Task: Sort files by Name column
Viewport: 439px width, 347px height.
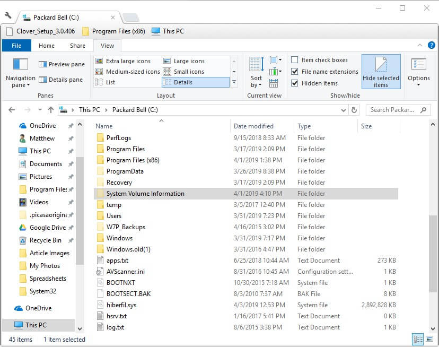Action: [162, 126]
